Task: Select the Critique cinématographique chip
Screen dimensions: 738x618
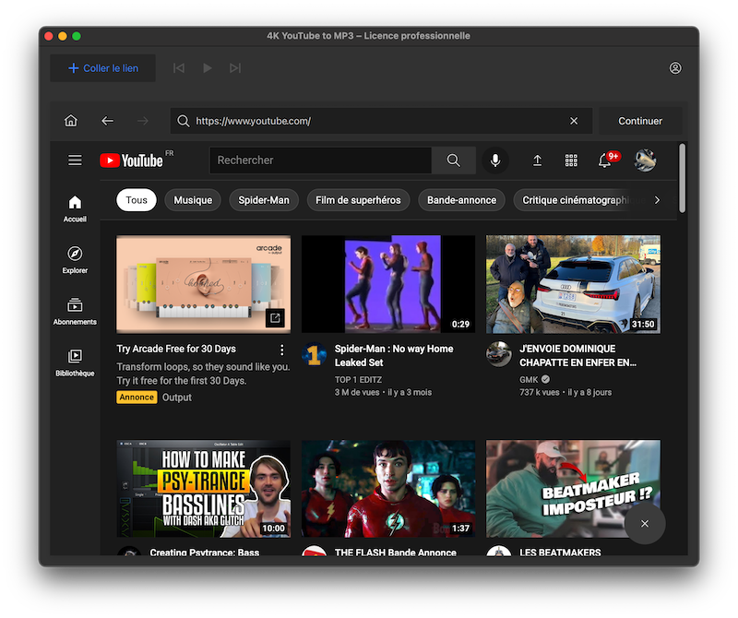Action: [x=577, y=200]
